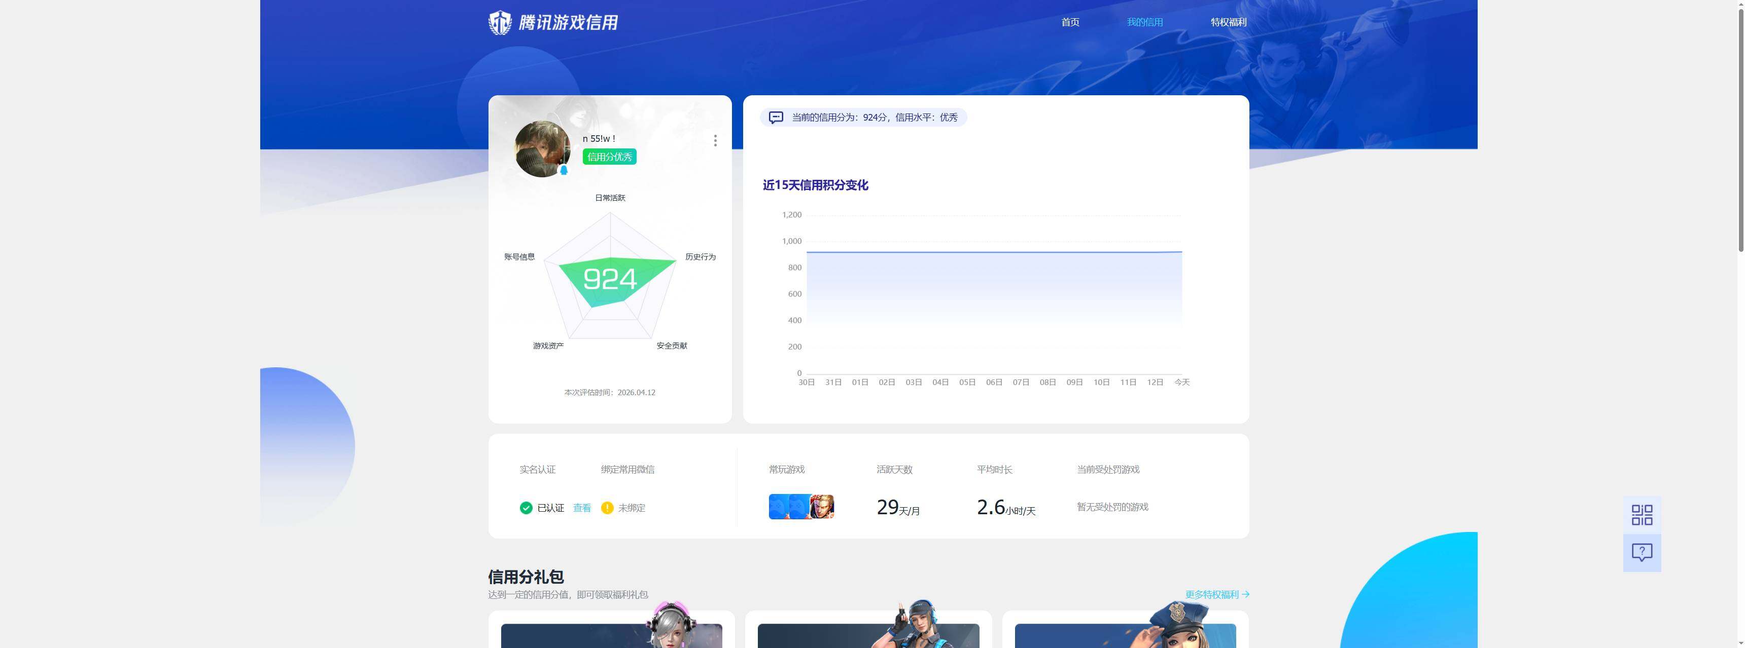Click the 账号信息 radar label

coord(519,256)
